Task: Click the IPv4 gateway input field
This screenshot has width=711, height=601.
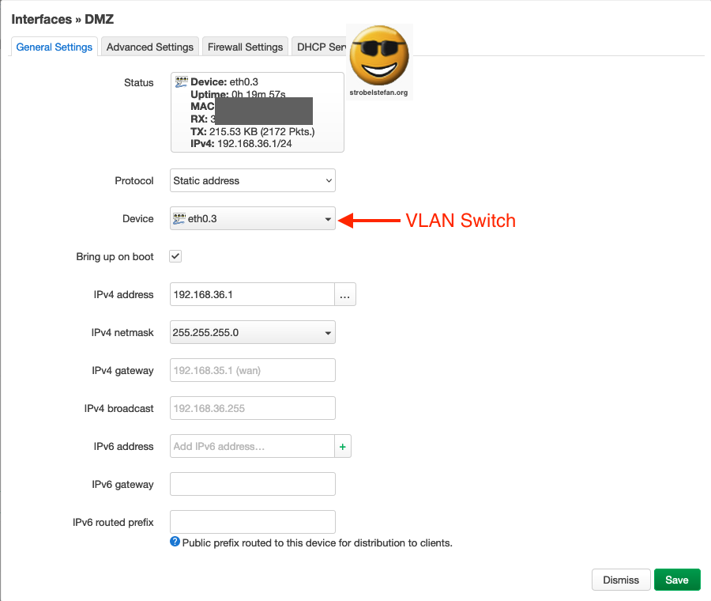Action: (252, 370)
